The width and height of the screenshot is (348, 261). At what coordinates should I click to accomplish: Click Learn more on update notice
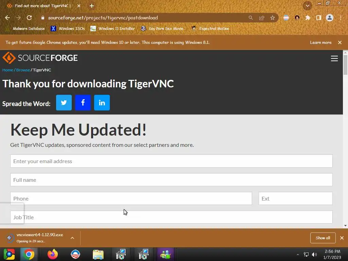pyautogui.click(x=321, y=42)
